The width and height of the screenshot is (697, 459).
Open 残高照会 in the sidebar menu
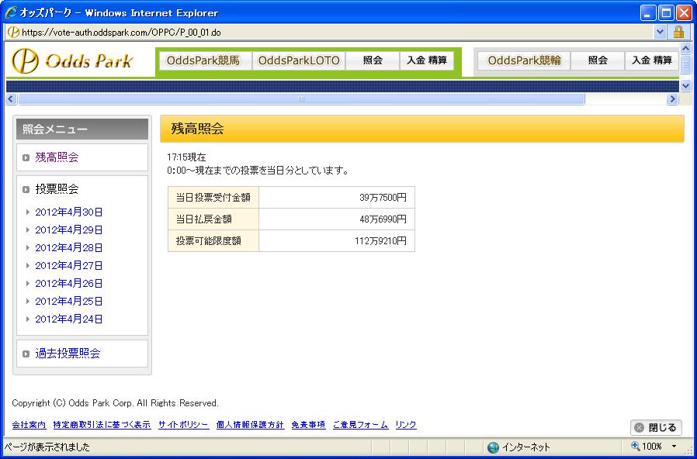tap(57, 157)
